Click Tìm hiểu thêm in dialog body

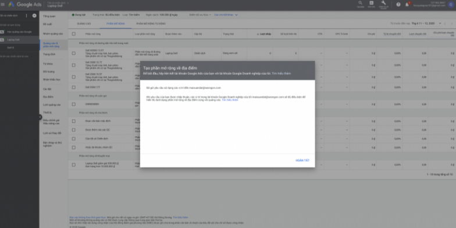230,100
